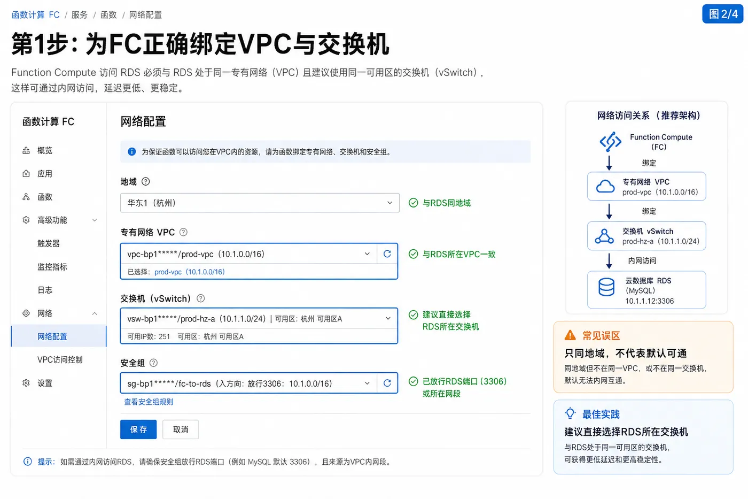
Task: Click the 函数 function icon in sidebar
Action: (26, 197)
